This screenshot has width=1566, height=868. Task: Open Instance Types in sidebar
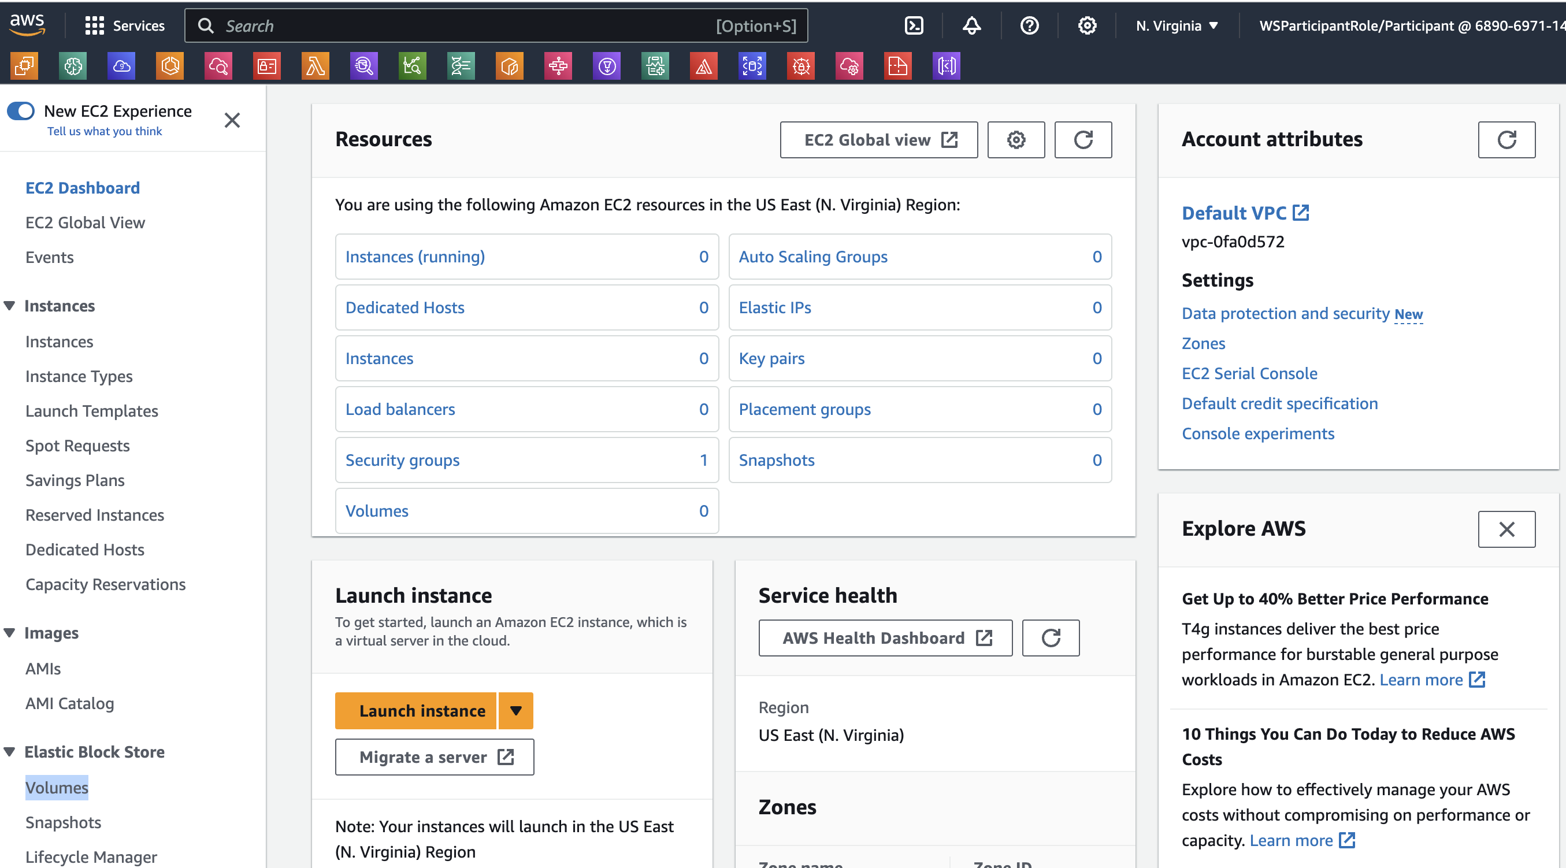click(x=79, y=376)
